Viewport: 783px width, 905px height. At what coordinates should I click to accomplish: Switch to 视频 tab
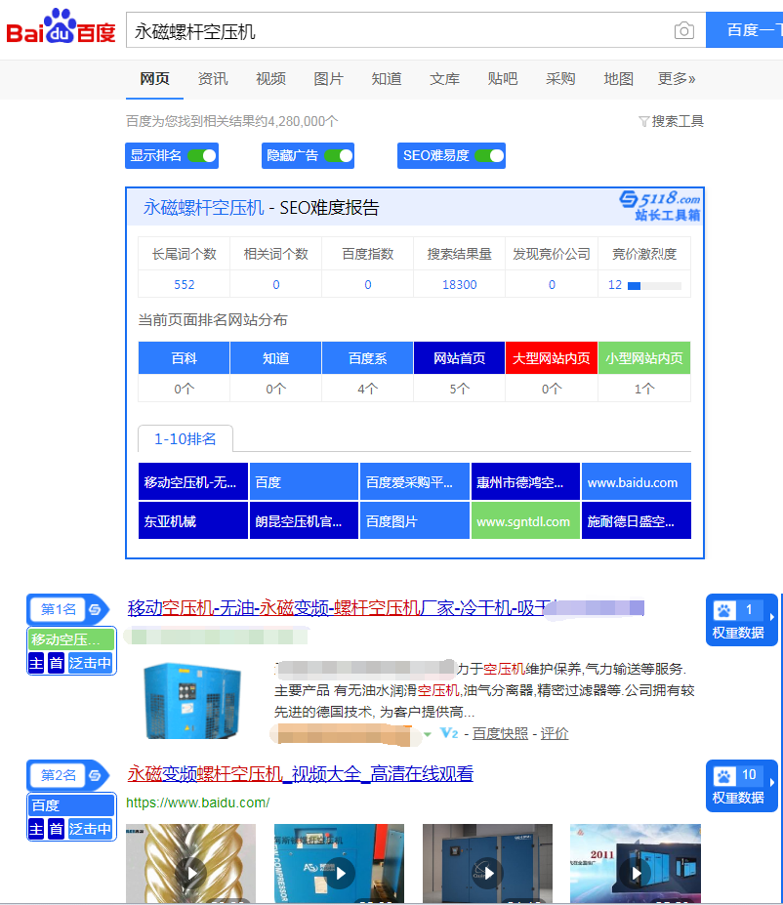[270, 78]
